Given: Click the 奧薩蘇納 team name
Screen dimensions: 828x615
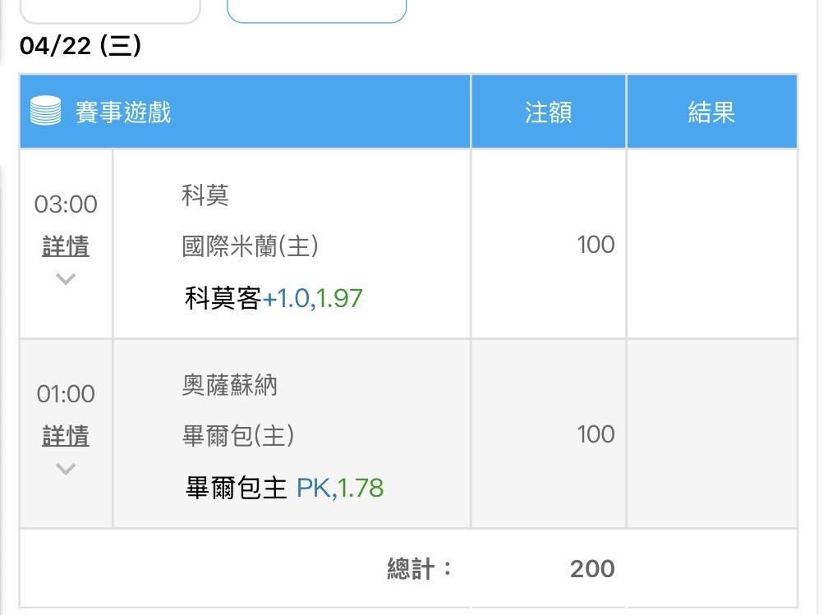Looking at the screenshot, I should coord(230,385).
